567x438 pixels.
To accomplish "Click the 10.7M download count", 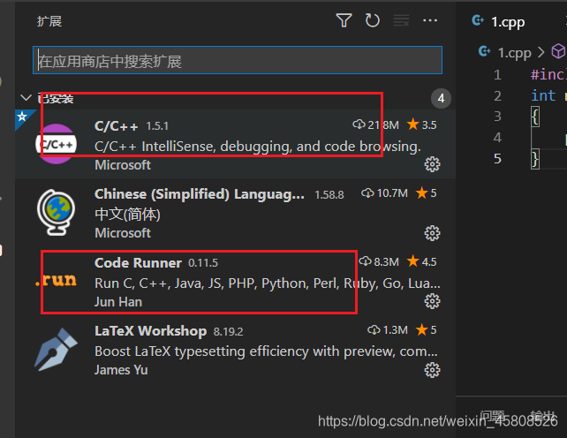I will 384,193.
